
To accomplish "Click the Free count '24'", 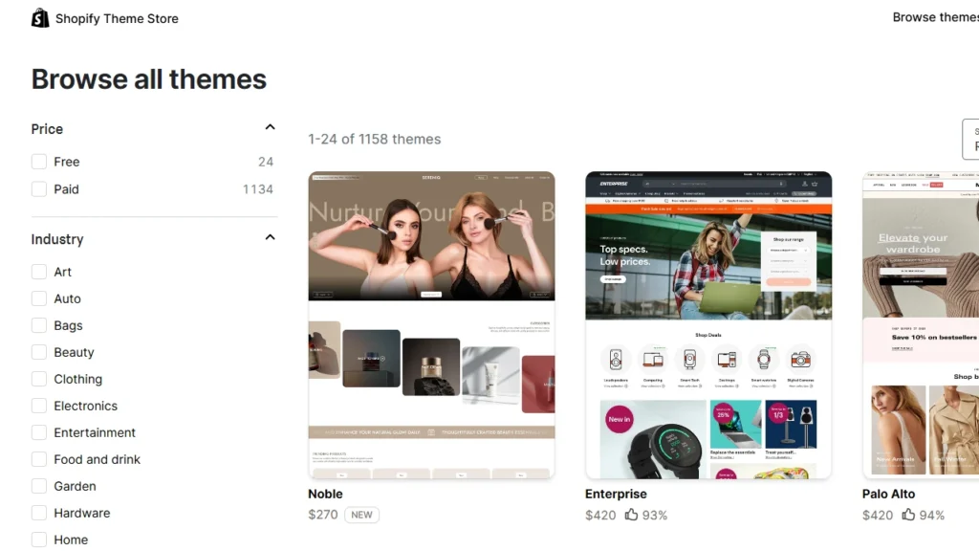I will click(266, 162).
